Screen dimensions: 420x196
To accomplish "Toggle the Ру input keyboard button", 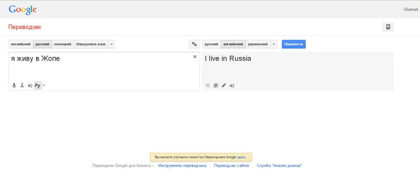I will 37,85.
